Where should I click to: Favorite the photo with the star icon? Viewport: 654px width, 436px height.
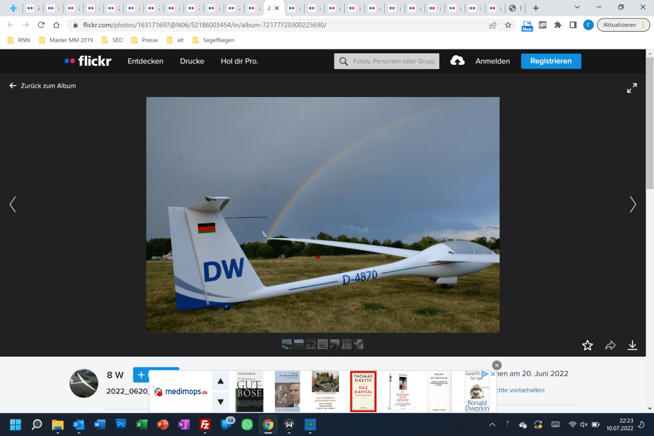(x=587, y=345)
